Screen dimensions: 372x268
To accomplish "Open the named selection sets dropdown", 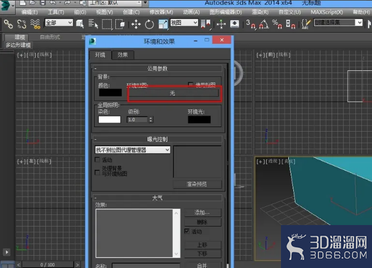I will point(338,22).
